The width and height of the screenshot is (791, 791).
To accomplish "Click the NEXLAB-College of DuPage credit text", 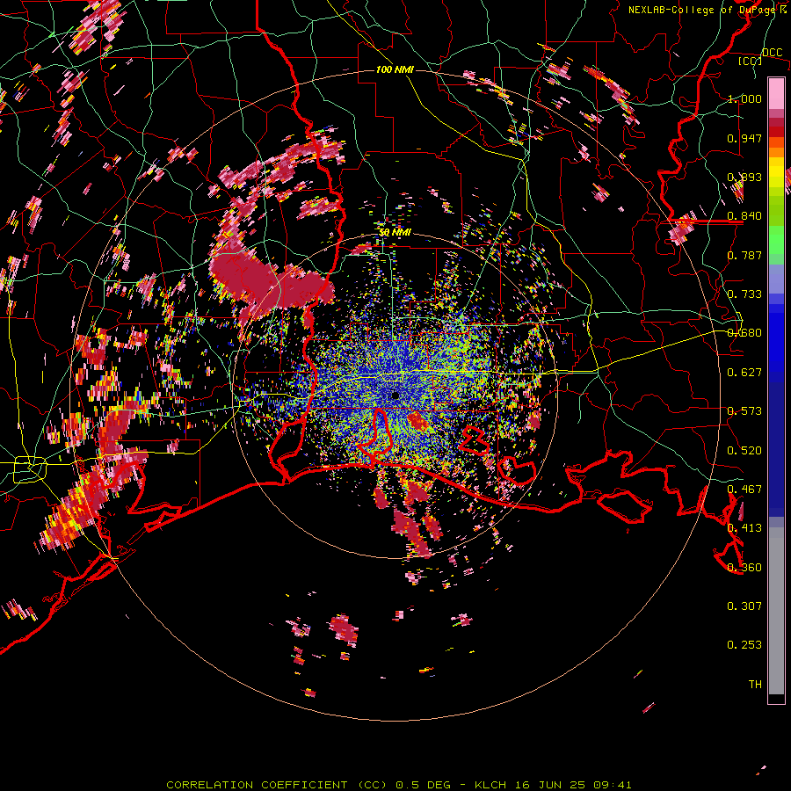I will tap(703, 10).
